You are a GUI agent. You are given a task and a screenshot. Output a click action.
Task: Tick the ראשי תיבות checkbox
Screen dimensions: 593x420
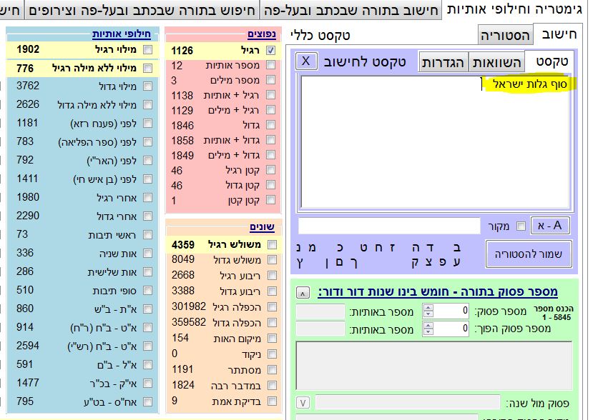click(x=147, y=234)
